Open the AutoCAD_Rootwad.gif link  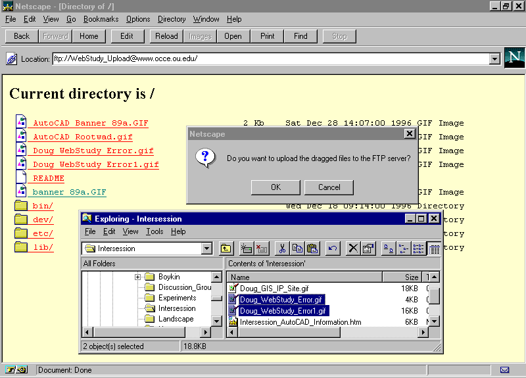click(83, 137)
